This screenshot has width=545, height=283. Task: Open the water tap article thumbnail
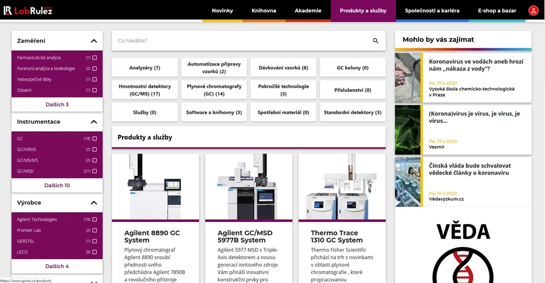point(408,78)
